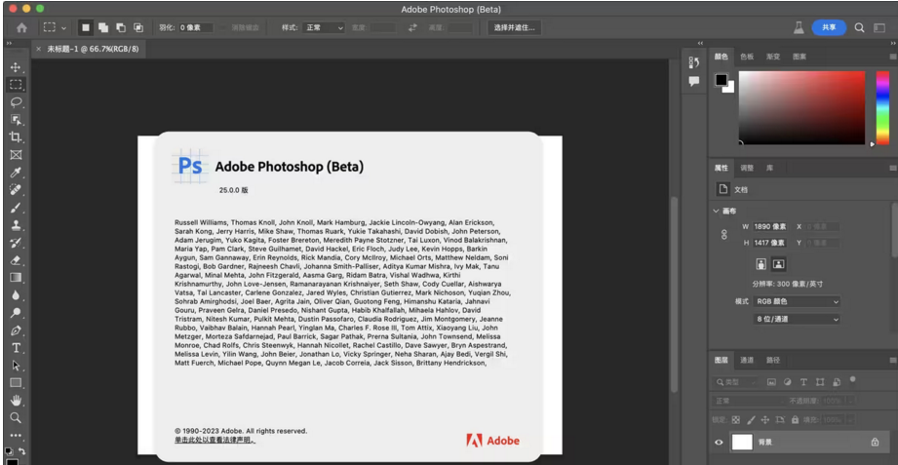The height and width of the screenshot is (465, 898).
Task: Switch to the 渐变 gradients tab
Action: point(773,57)
